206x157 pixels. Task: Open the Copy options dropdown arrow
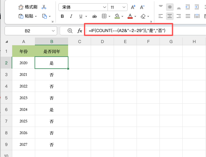click(50, 16)
